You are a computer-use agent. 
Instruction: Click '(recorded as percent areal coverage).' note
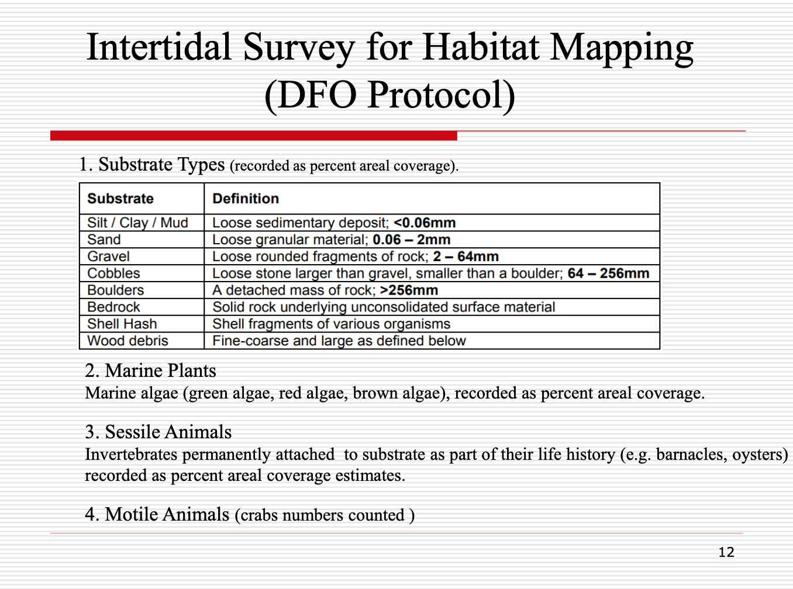[x=344, y=166]
